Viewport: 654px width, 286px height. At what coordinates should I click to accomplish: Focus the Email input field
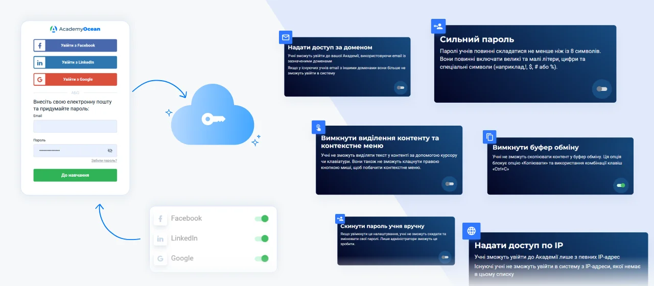(75, 126)
